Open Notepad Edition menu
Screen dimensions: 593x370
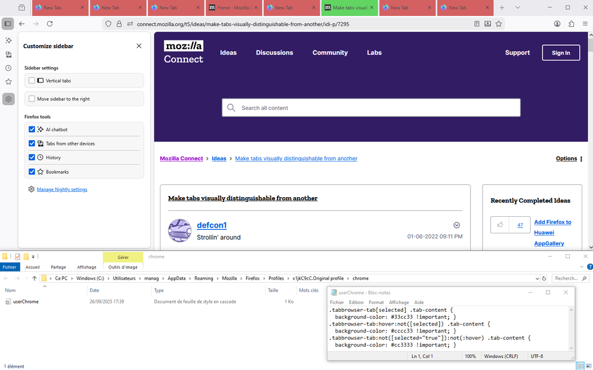pyautogui.click(x=356, y=302)
